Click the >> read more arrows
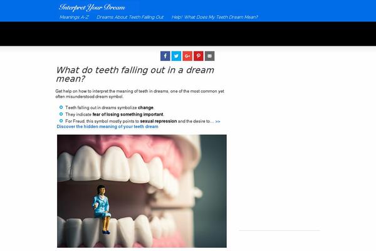 [217, 122]
